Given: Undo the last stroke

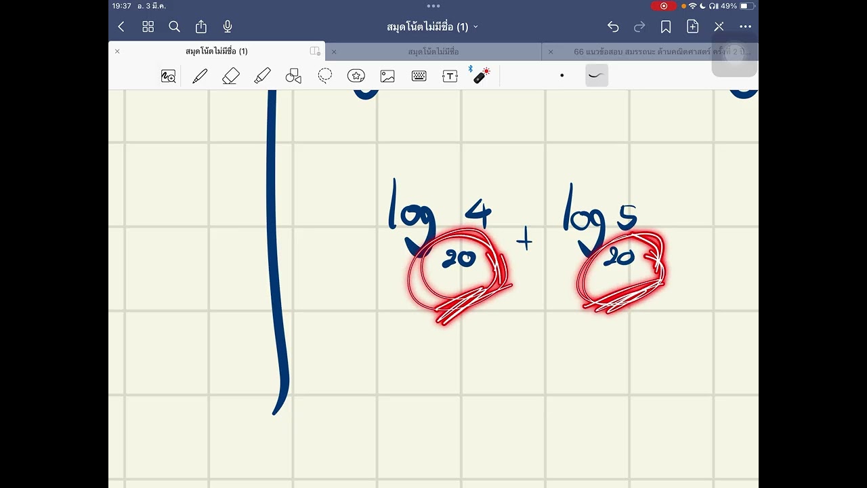Looking at the screenshot, I should tap(613, 26).
